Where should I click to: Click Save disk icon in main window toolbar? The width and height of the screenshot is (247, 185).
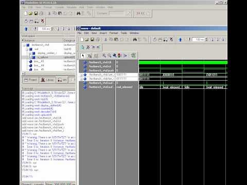[x=36, y=13]
